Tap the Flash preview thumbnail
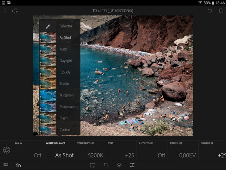This screenshot has height=170, width=226. pos(48,118)
